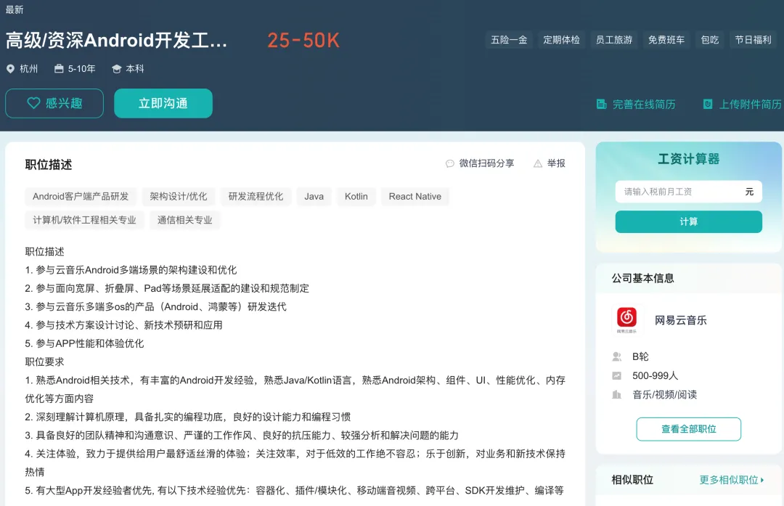
Task: Click the 员工旅游 benefit tag
Action: click(x=614, y=40)
